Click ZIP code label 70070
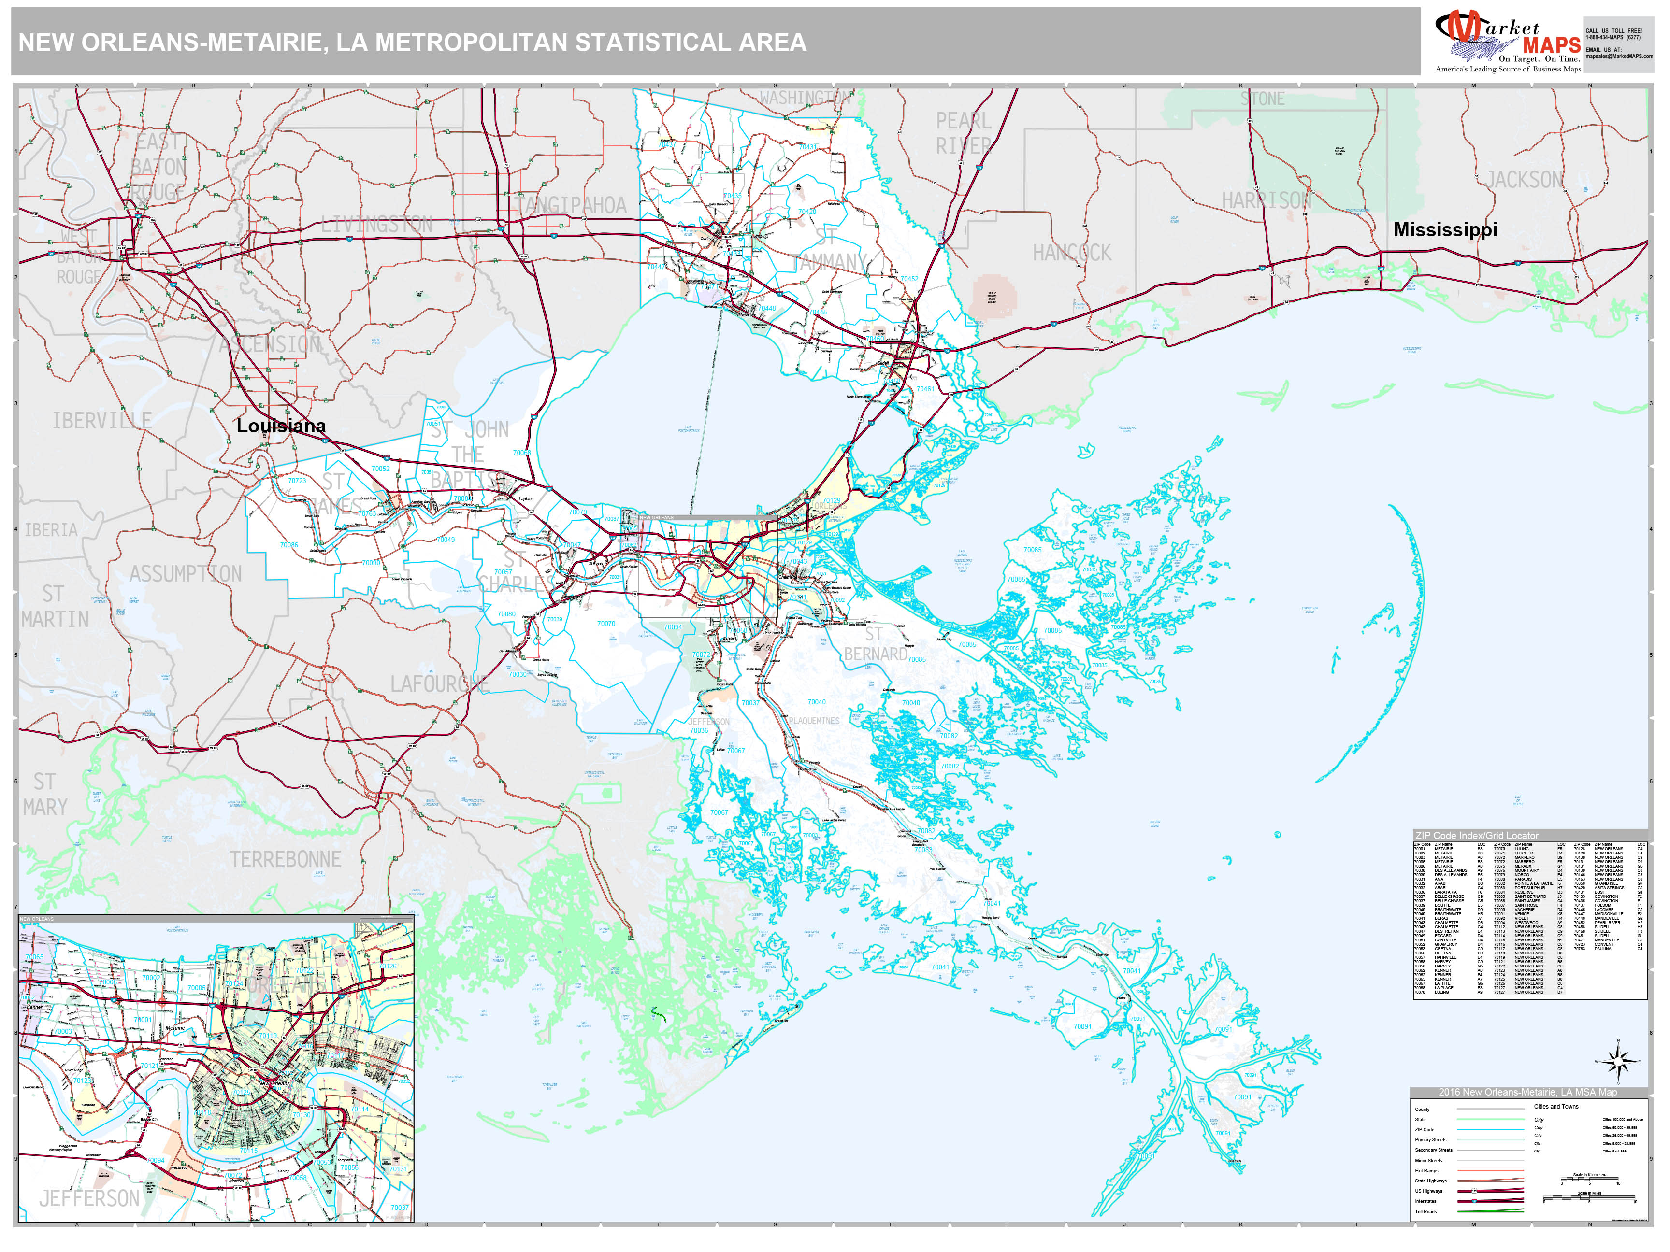Image resolution: width=1670 pixels, height=1252 pixels. [x=606, y=624]
